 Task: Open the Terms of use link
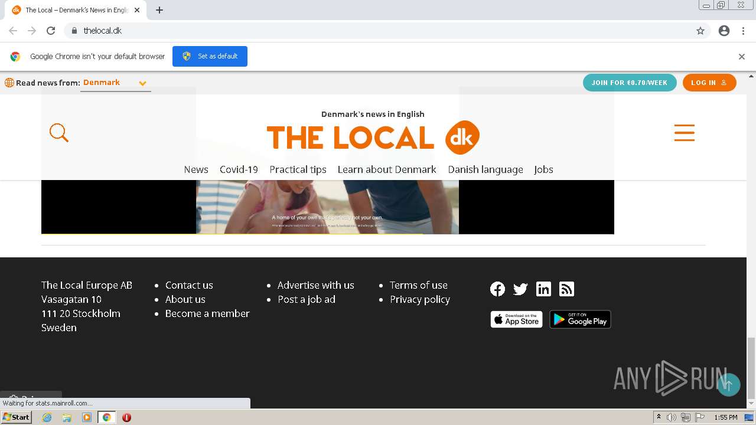[x=419, y=285]
